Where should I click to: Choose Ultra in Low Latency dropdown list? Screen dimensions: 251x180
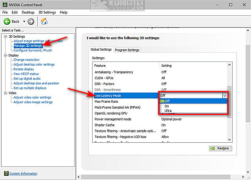[x=193, y=111]
